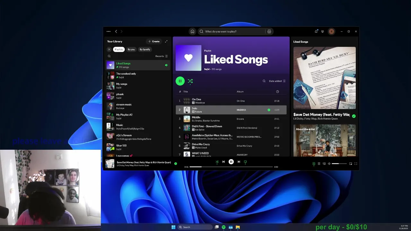Clear the library filters with X
The height and width of the screenshot is (231, 411).
109,49
